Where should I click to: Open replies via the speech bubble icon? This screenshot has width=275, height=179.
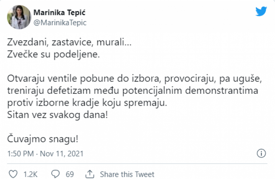pyautogui.click(x=55, y=174)
